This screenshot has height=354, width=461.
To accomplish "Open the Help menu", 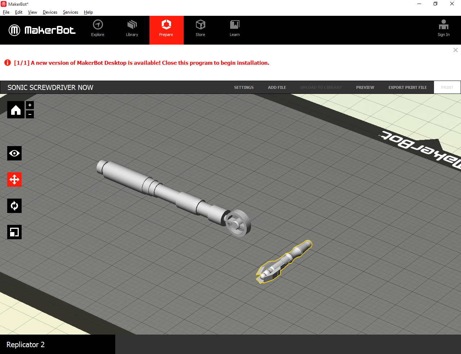I will click(x=88, y=12).
